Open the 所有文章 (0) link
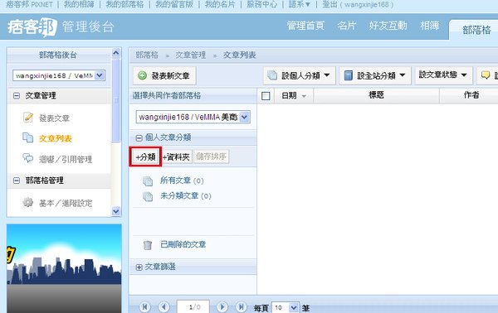The height and width of the screenshot is (313, 498). (182, 181)
